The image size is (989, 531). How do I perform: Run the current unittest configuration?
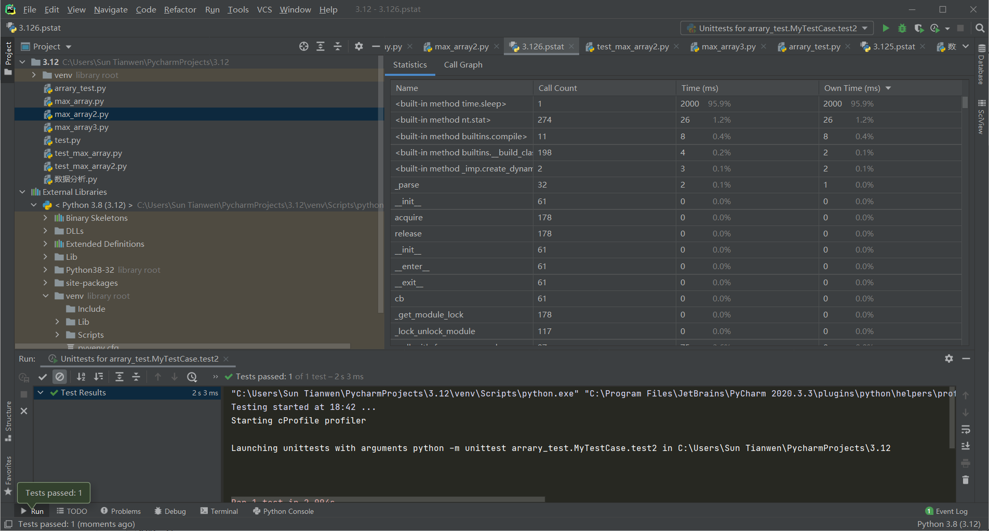(886, 28)
